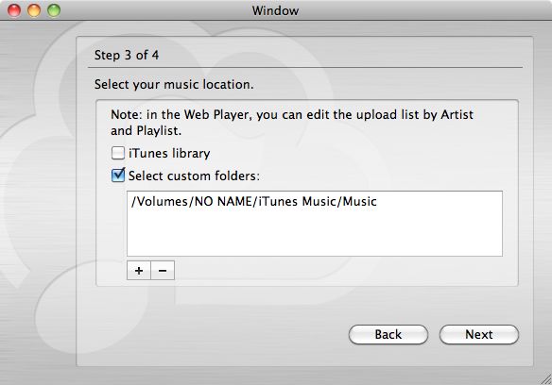Click the minus button to remove folder
Screen dimensions: 552x385
click(163, 271)
